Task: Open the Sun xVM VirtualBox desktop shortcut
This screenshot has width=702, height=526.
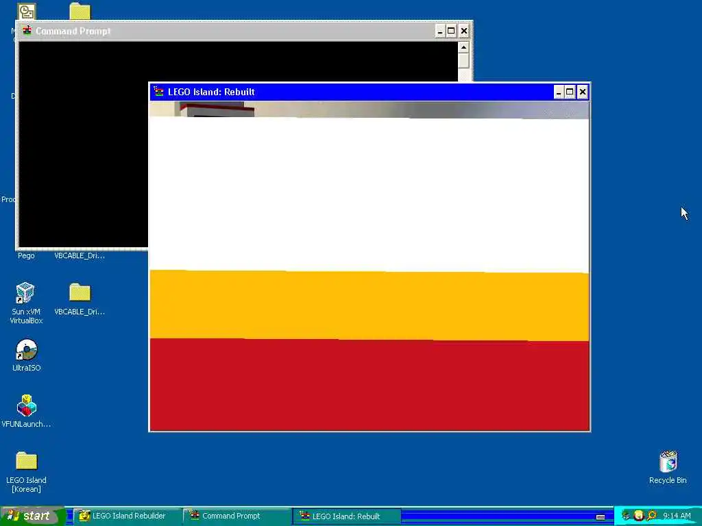Action: coord(25,303)
